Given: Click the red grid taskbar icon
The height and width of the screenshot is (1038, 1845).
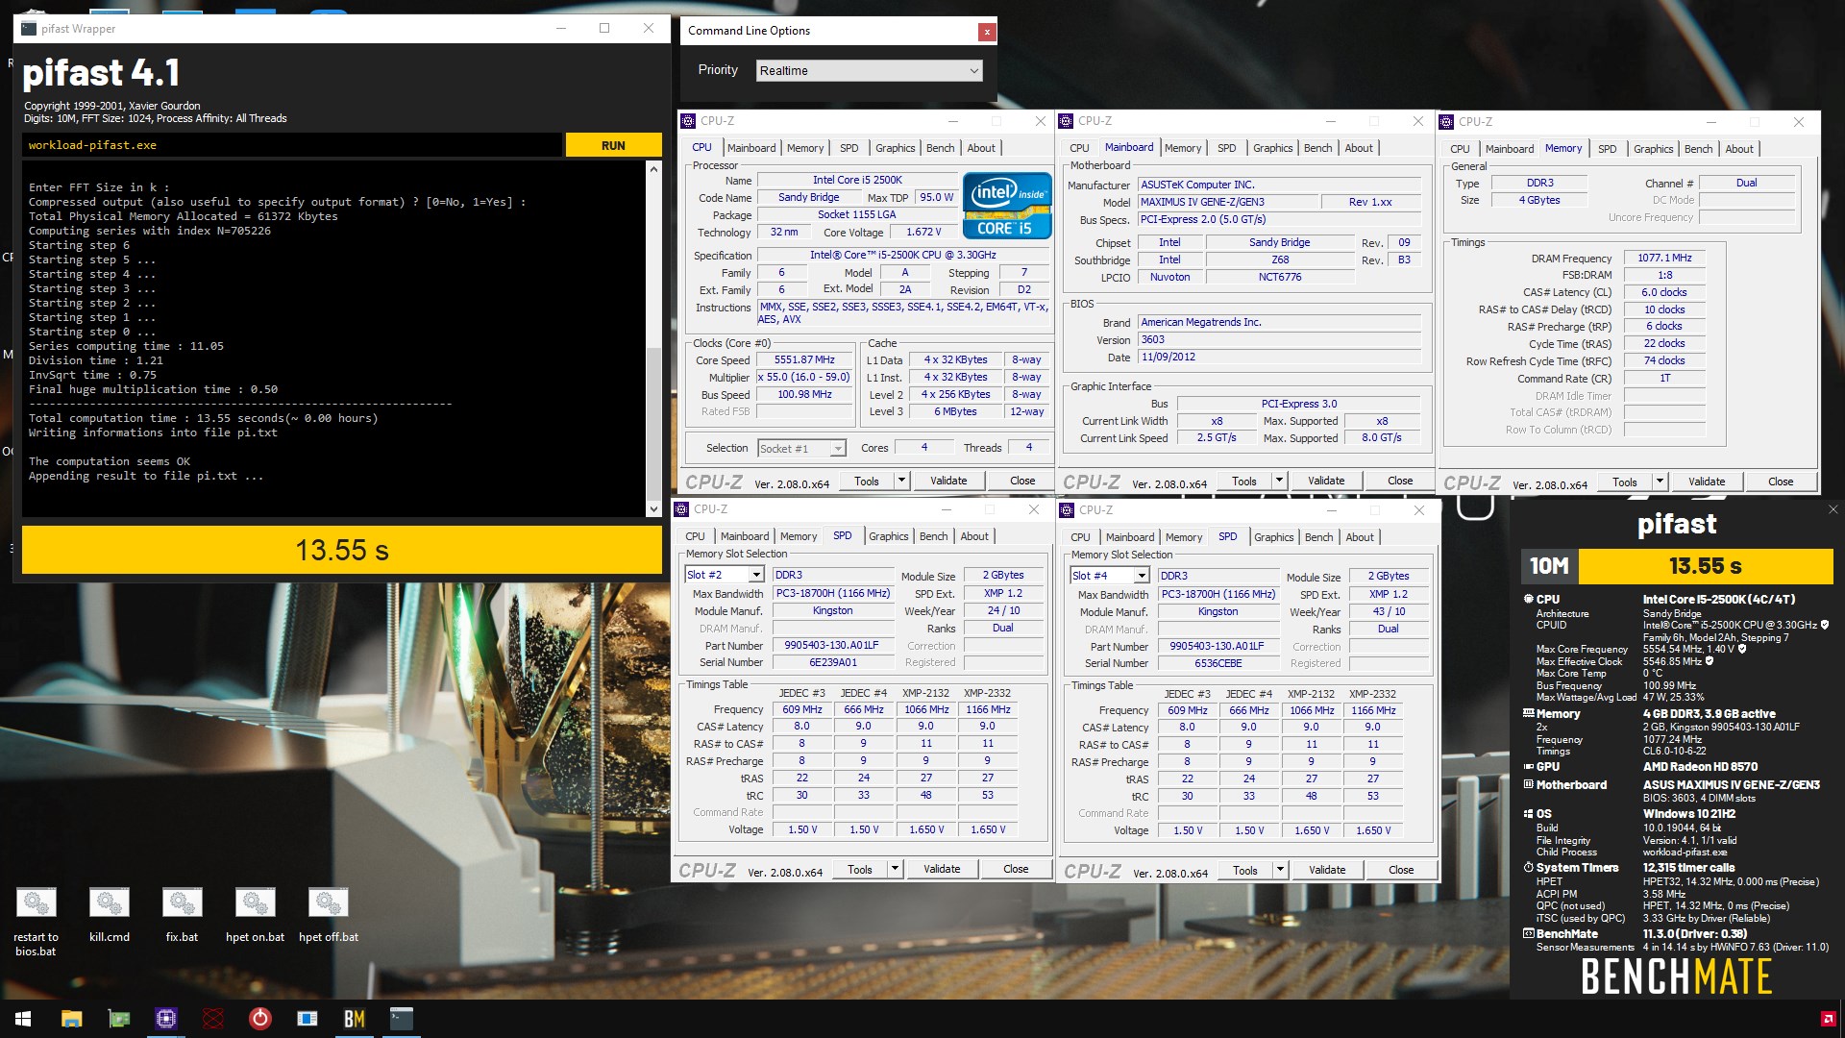Looking at the screenshot, I should tap(213, 1019).
